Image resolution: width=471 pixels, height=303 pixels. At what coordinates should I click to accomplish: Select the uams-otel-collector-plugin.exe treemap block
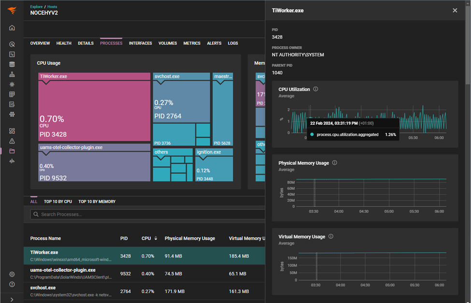point(94,163)
